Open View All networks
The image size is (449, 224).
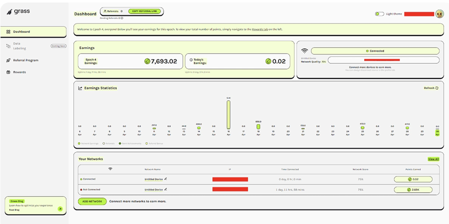(x=433, y=159)
